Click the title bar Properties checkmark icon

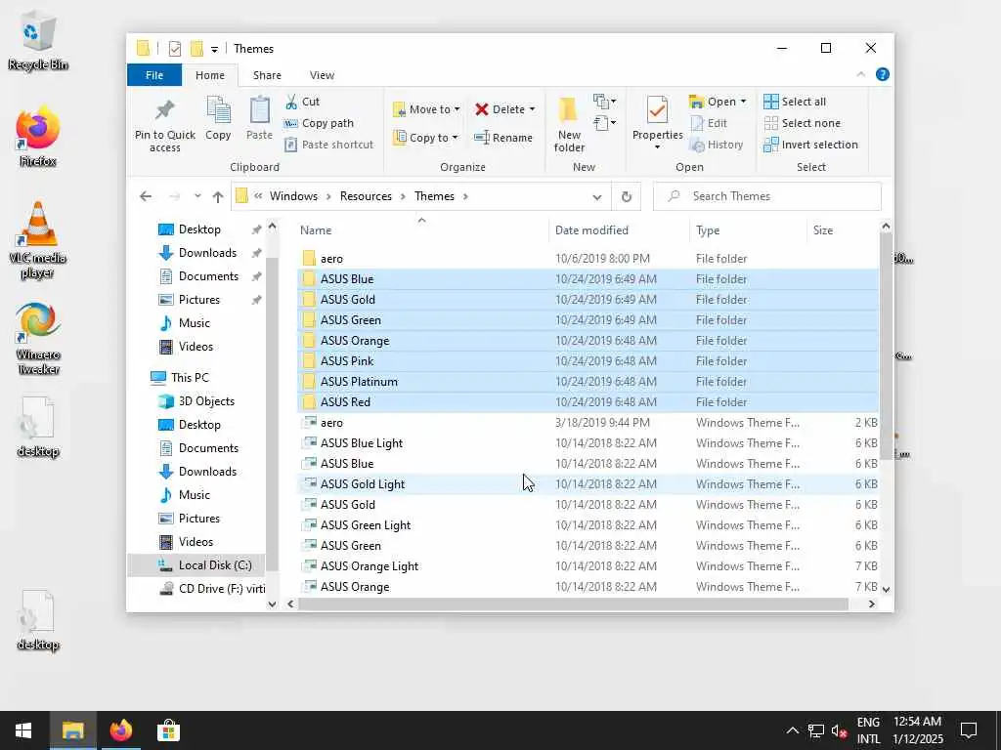click(175, 49)
